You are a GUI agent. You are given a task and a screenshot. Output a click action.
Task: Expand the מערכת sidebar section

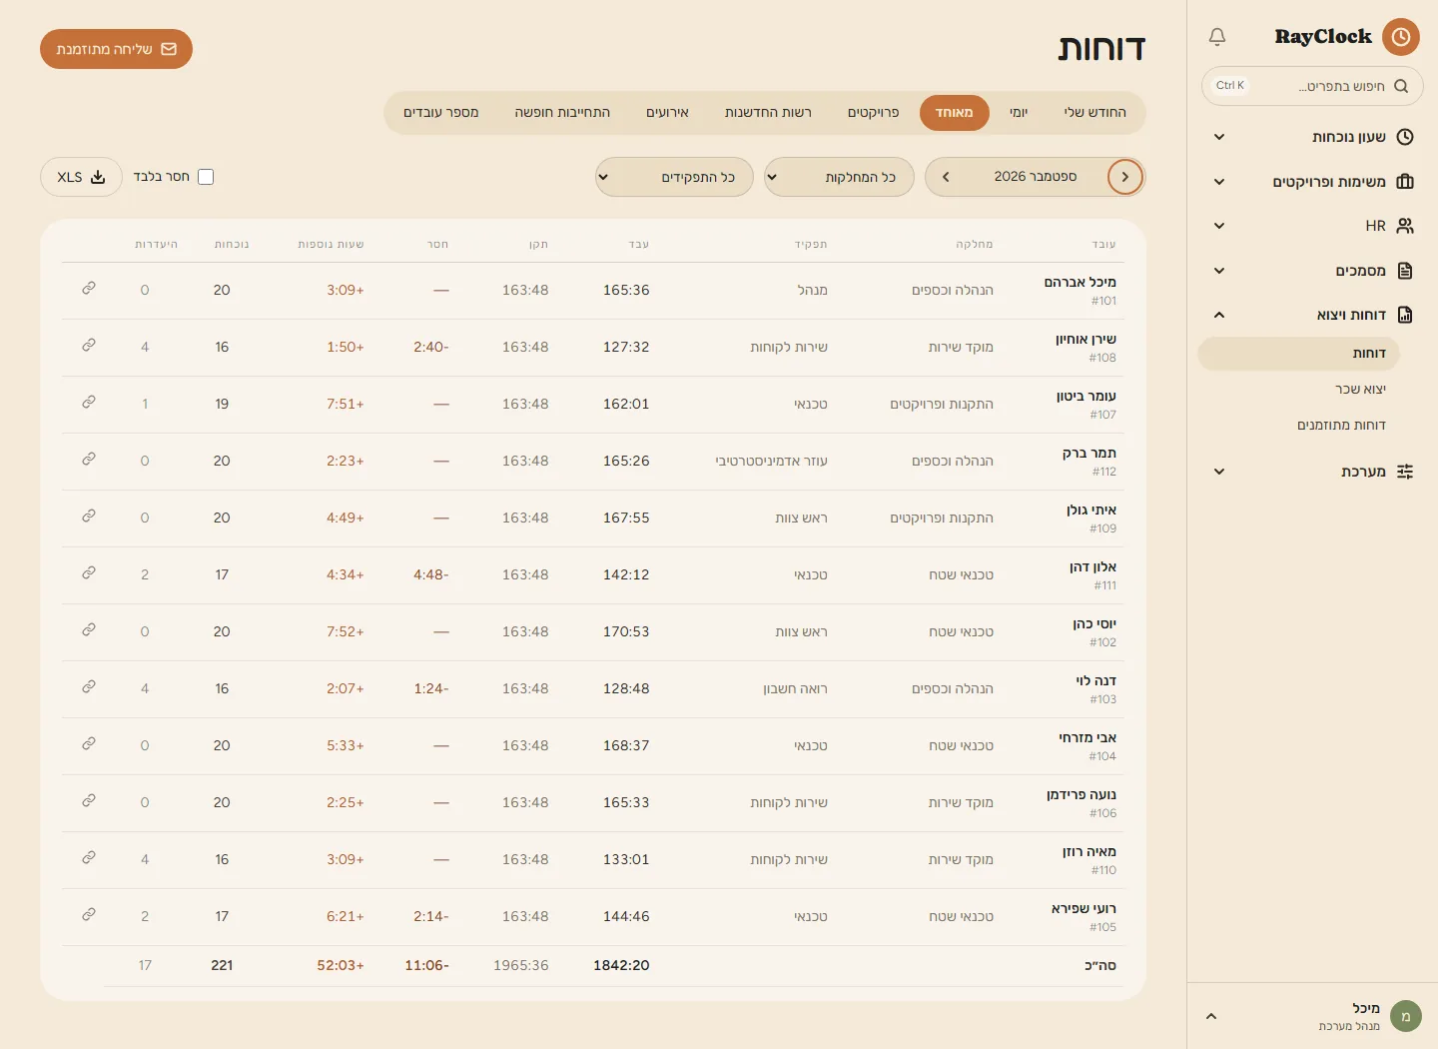pyautogui.click(x=1218, y=472)
